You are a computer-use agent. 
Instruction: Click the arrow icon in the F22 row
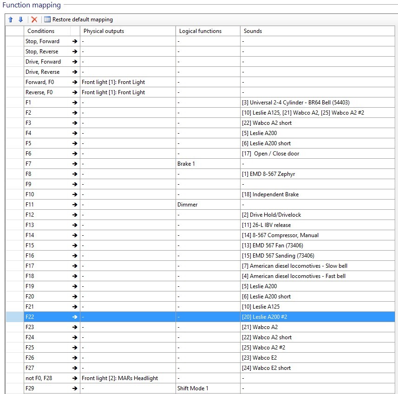pyautogui.click(x=75, y=317)
